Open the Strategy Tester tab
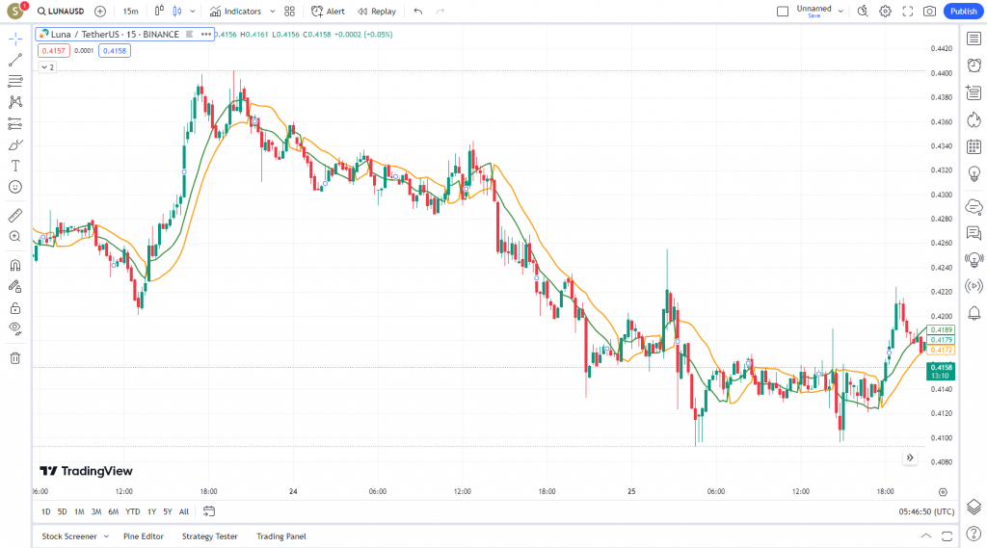The height and width of the screenshot is (548, 987). tap(209, 536)
